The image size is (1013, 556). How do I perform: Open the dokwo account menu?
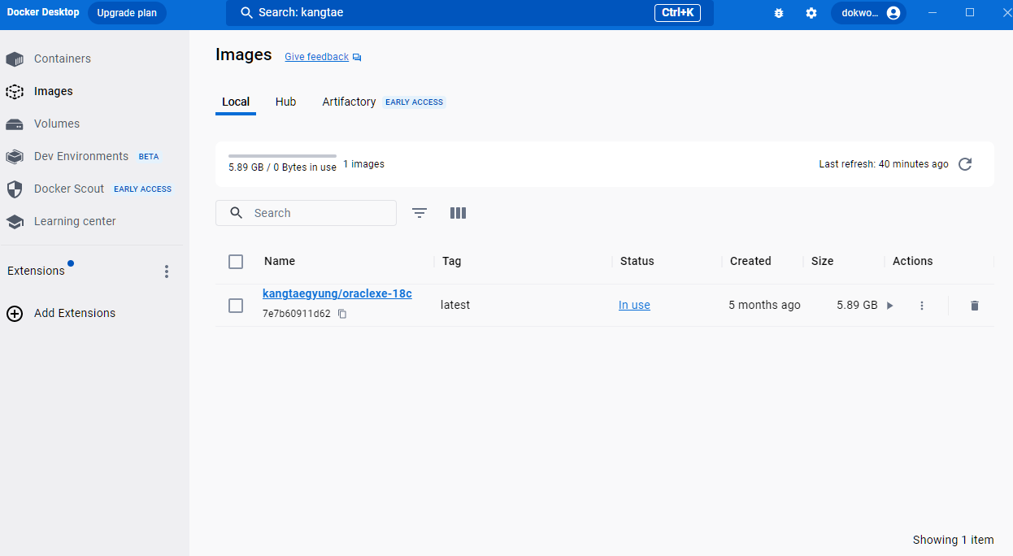868,13
